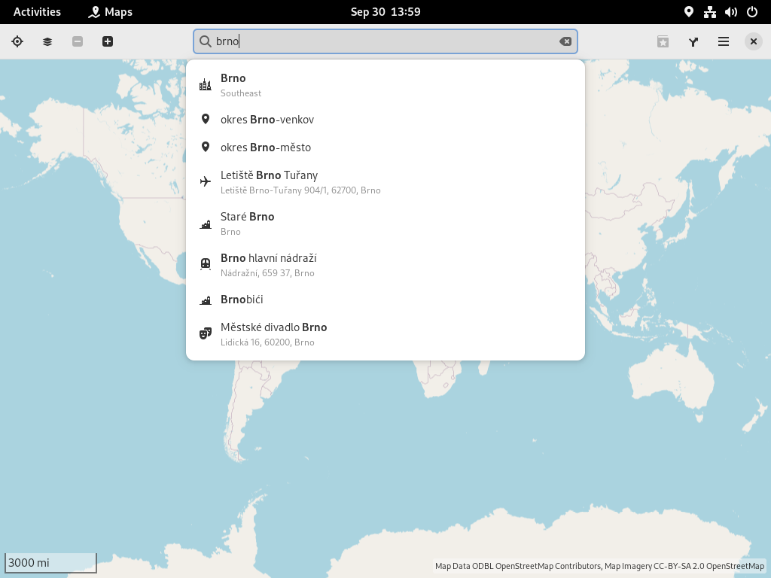This screenshot has width=771, height=578.
Task: Choose okres Brno-město from results
Action: [385, 148]
